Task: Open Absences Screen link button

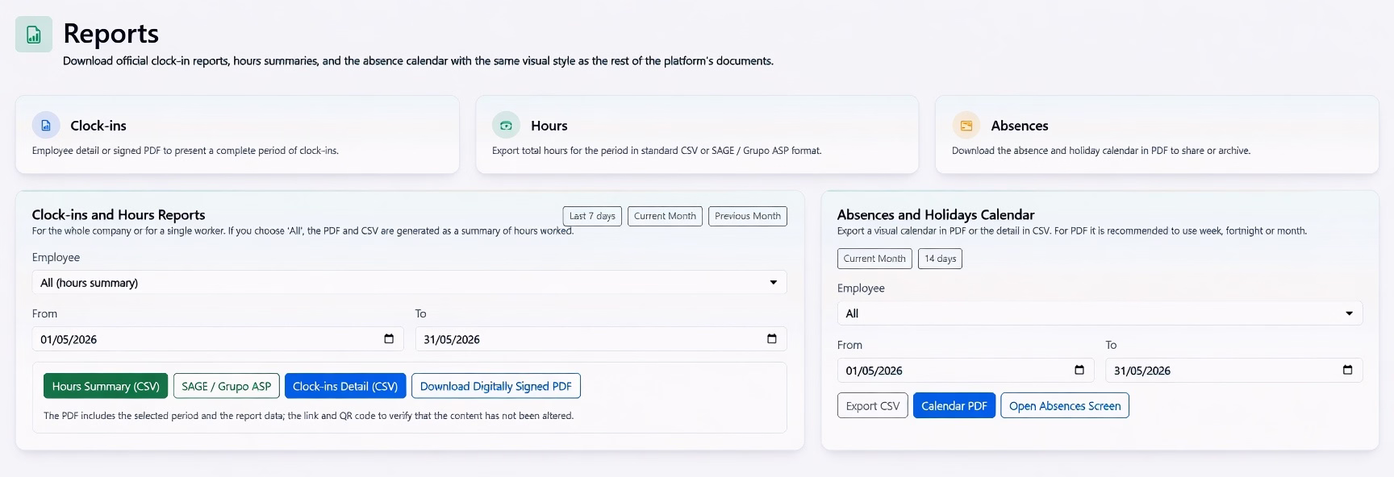Action: 1065,406
